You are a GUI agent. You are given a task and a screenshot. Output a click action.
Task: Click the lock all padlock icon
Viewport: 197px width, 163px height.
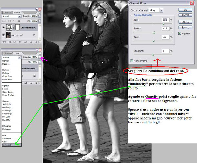point(20,20)
